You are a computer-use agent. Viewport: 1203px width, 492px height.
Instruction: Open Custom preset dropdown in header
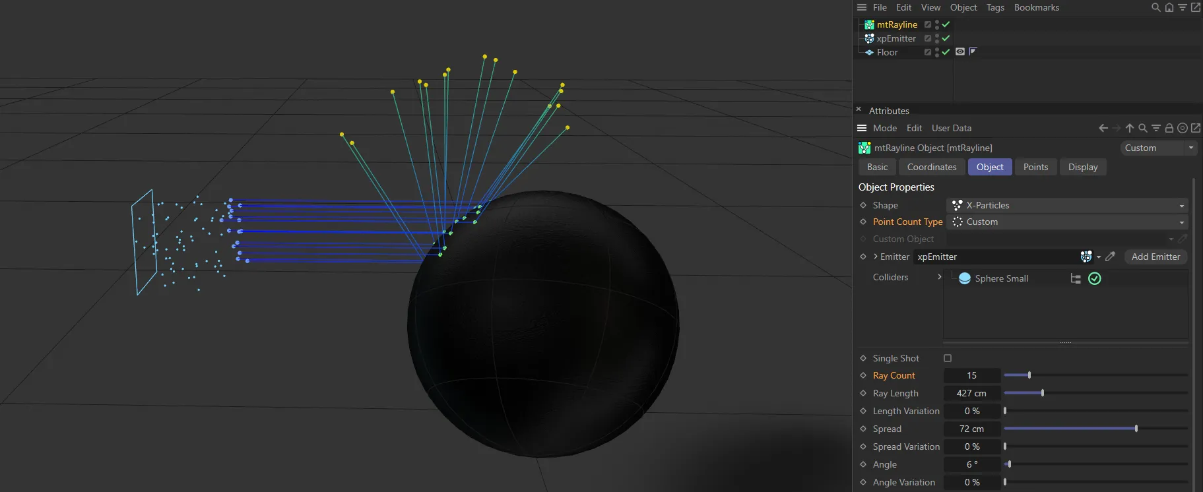[1158, 148]
